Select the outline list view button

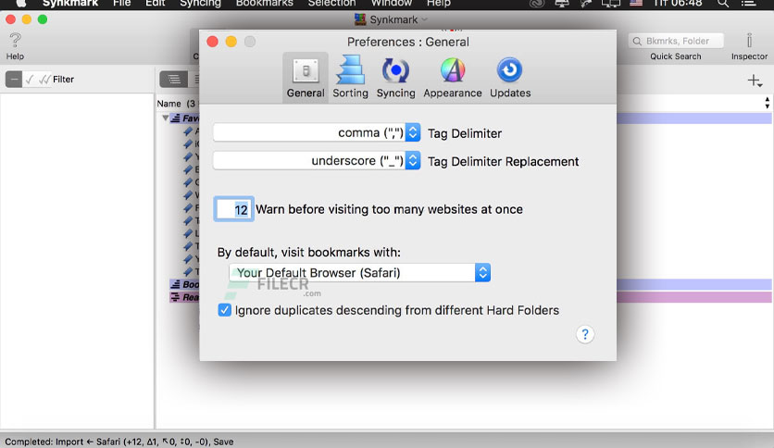point(174,79)
